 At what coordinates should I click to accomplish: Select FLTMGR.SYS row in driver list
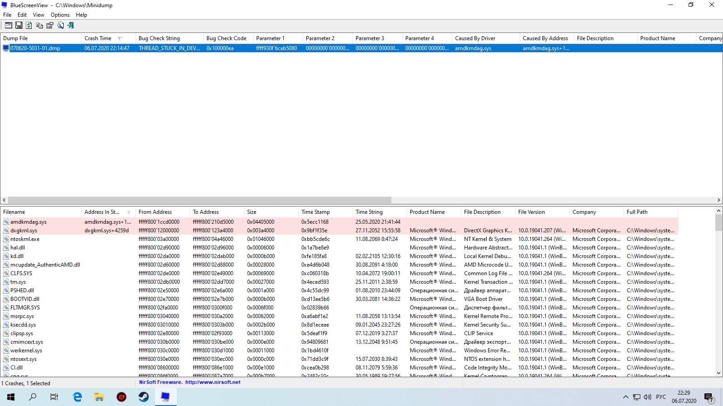coord(339,308)
